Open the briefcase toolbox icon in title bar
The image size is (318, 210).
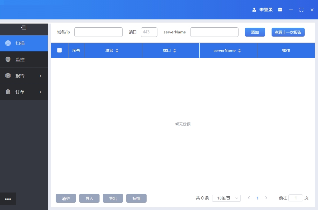tap(280, 10)
